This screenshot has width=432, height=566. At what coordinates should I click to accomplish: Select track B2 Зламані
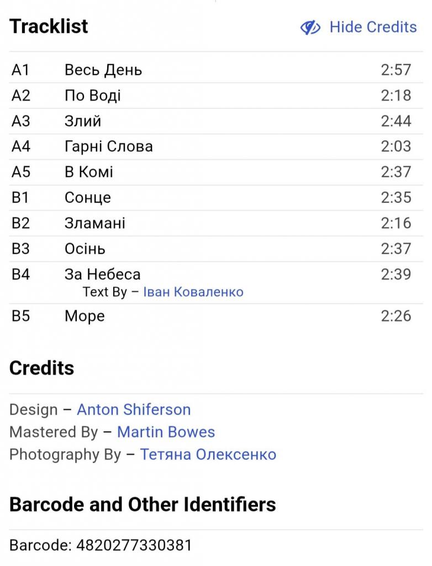[x=95, y=223]
